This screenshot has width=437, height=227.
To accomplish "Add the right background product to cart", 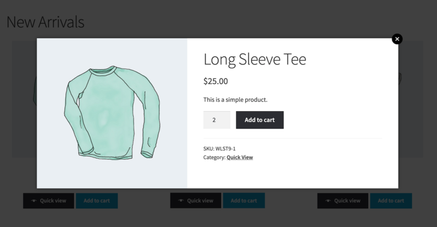I will click(391, 201).
